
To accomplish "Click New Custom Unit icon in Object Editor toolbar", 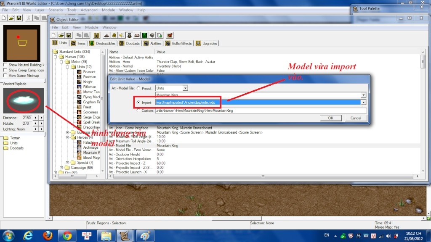I will point(96,35).
